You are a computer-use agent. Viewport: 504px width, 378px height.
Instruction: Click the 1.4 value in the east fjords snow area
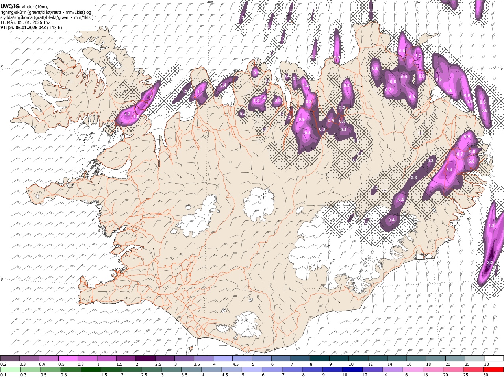(x=449, y=170)
